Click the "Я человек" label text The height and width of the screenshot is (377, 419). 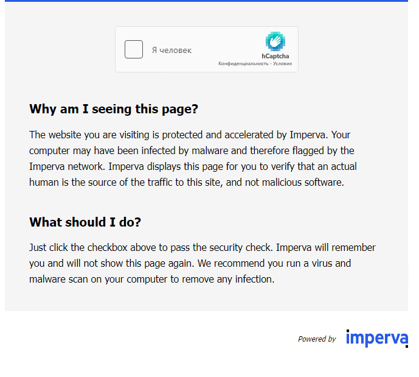point(171,50)
